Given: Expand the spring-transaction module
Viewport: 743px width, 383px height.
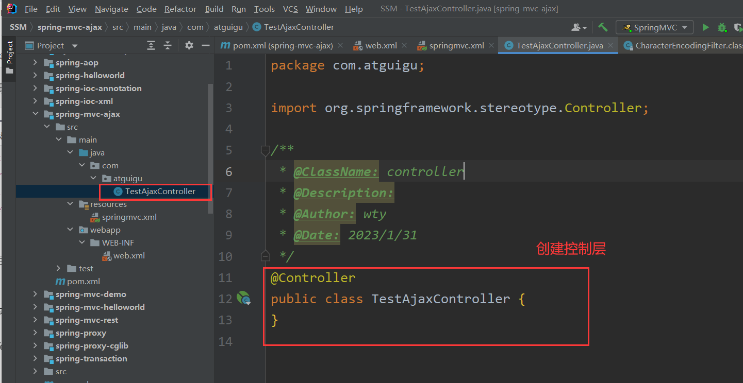Looking at the screenshot, I should click(35, 359).
